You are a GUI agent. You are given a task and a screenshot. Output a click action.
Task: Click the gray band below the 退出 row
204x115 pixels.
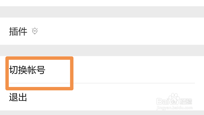coord(102,113)
